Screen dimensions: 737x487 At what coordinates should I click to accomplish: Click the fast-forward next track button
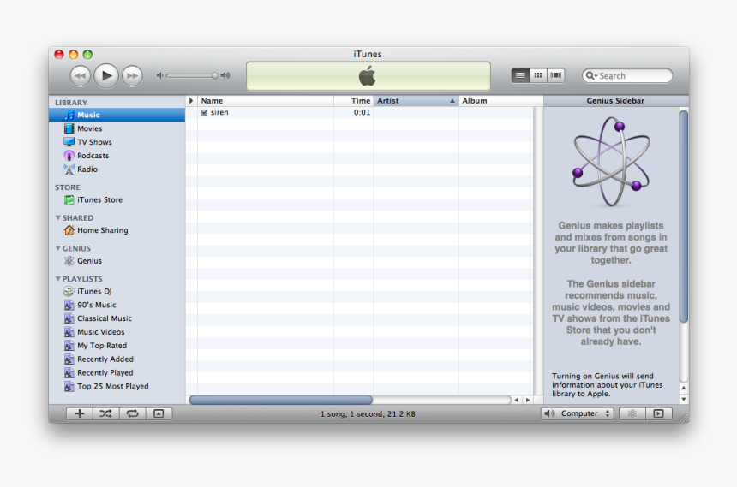click(x=132, y=75)
